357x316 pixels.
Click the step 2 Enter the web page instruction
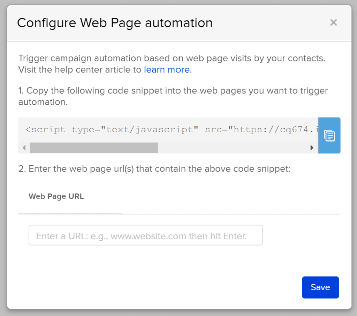154,169
